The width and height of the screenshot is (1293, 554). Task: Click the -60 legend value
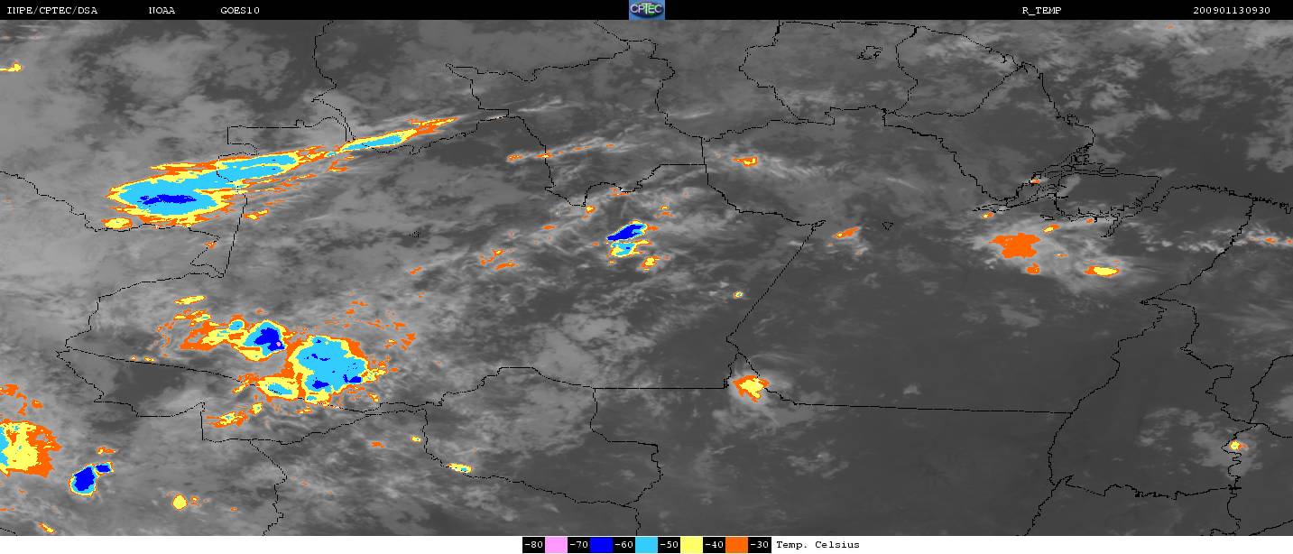[x=624, y=545]
